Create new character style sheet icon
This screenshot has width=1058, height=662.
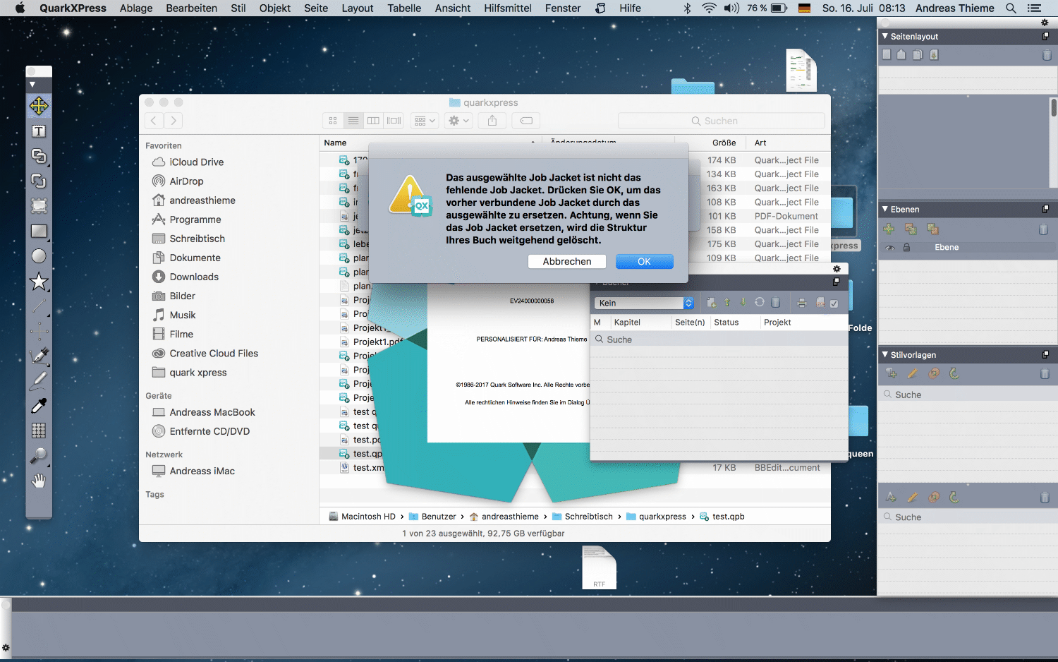point(891,497)
